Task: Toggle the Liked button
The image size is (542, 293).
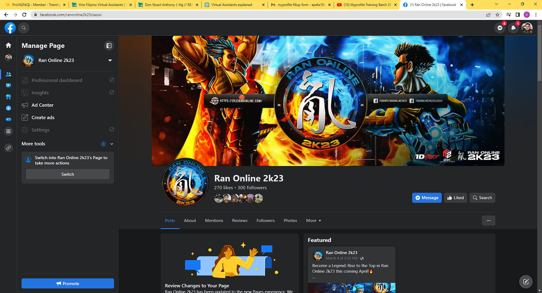Action: pos(456,198)
